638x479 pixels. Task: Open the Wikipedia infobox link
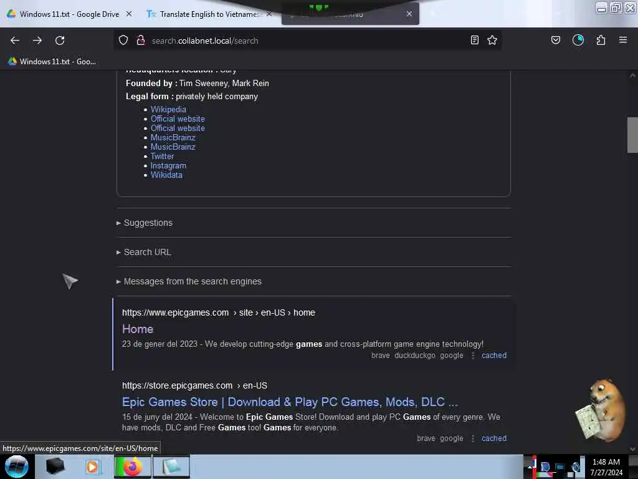[x=168, y=109]
